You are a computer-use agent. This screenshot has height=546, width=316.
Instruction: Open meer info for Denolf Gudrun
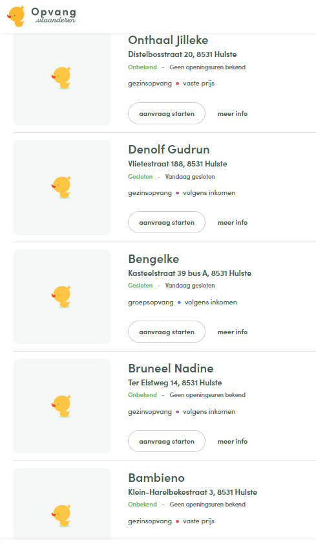[233, 223]
